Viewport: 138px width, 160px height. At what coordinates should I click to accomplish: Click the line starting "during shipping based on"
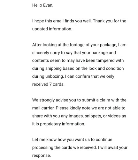click(78, 68)
